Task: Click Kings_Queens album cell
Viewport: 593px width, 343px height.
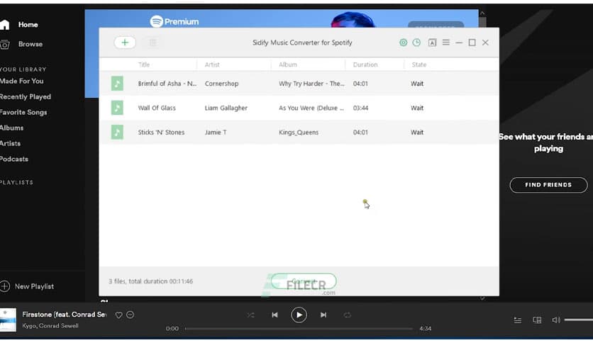Action: coord(299,133)
